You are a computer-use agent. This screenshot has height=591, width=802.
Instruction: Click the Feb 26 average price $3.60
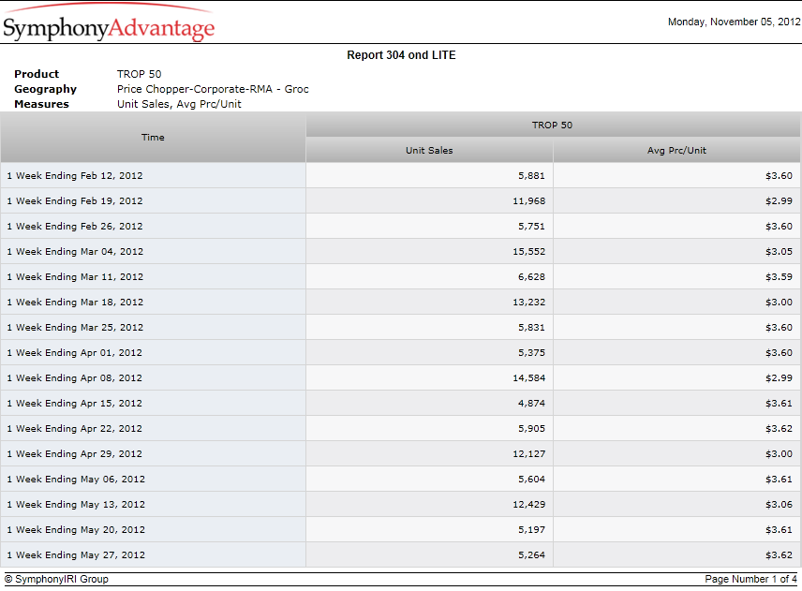tap(779, 227)
